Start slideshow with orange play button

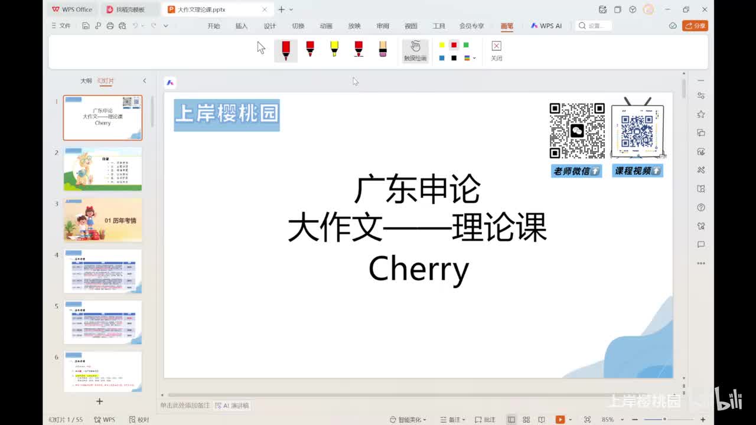tap(560, 420)
